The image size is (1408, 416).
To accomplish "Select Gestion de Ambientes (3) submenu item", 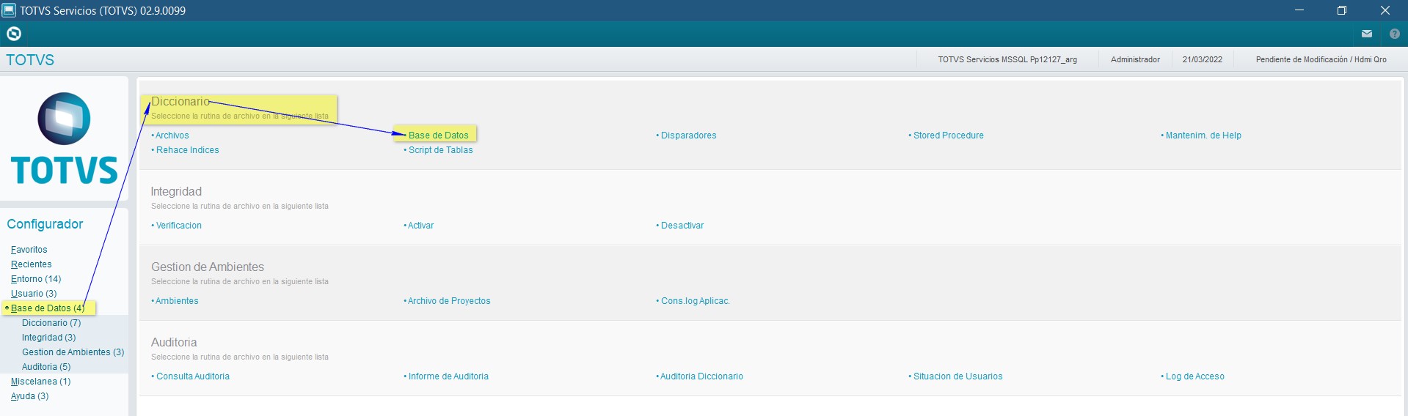I will [x=73, y=352].
